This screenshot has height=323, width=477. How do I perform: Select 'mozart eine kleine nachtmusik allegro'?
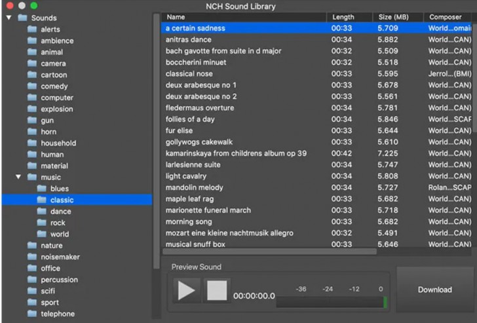click(x=316, y=233)
